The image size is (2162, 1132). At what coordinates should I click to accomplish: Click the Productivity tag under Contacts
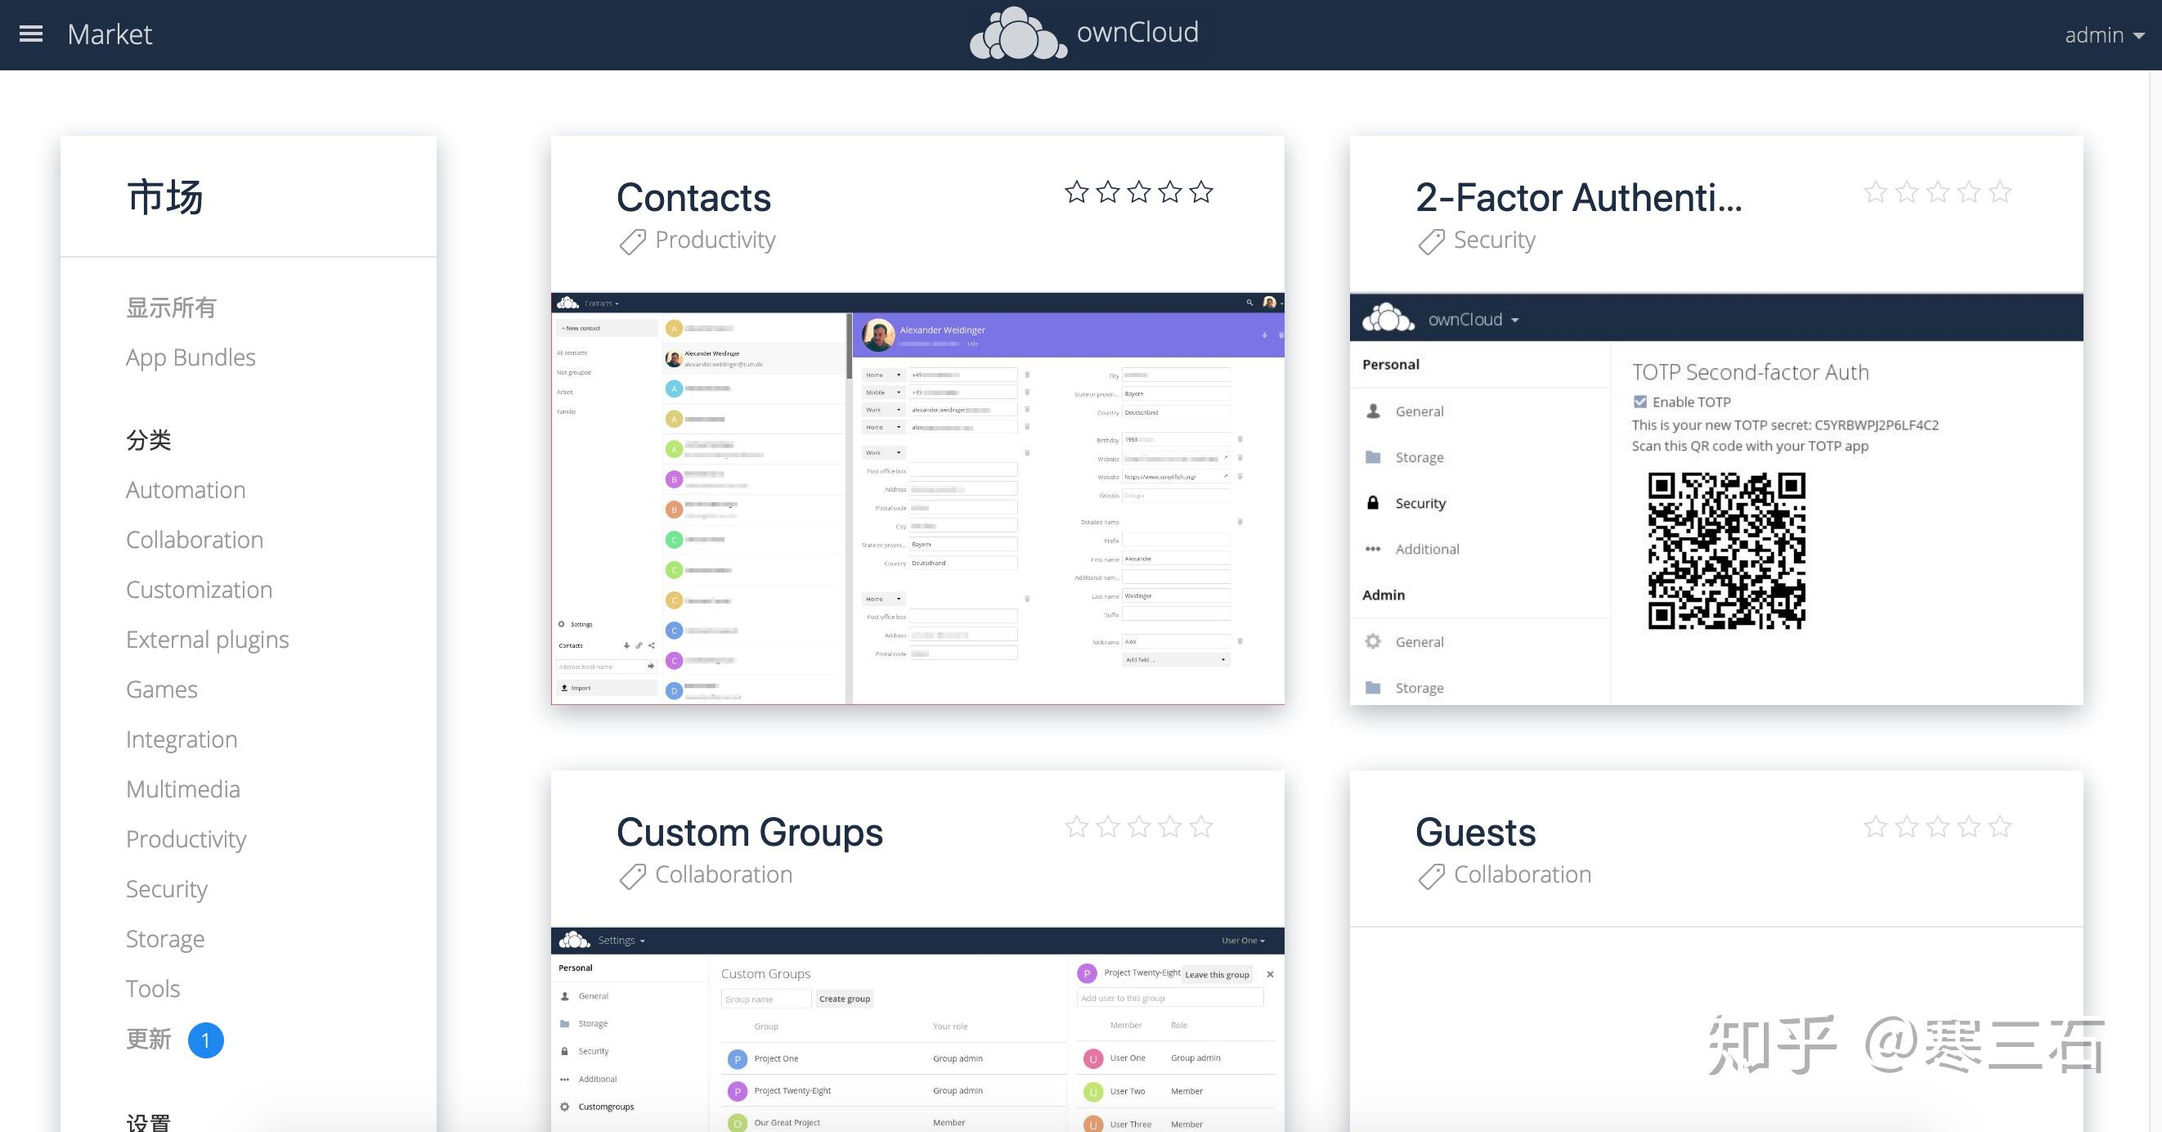pyautogui.click(x=715, y=240)
